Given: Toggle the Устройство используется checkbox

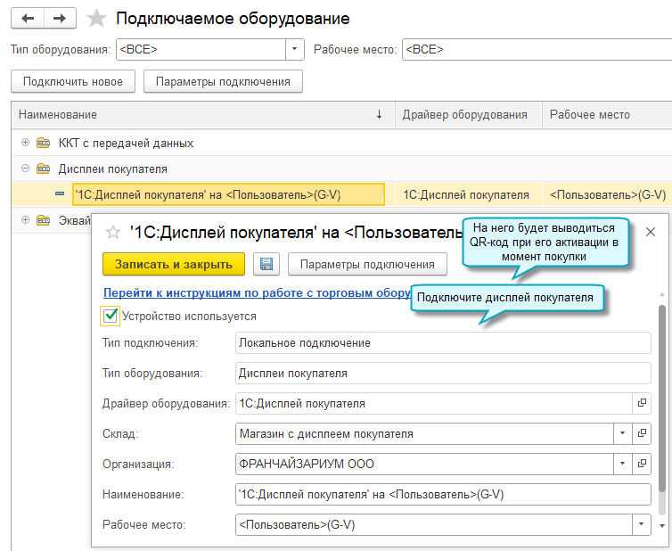Looking at the screenshot, I should pos(111,316).
